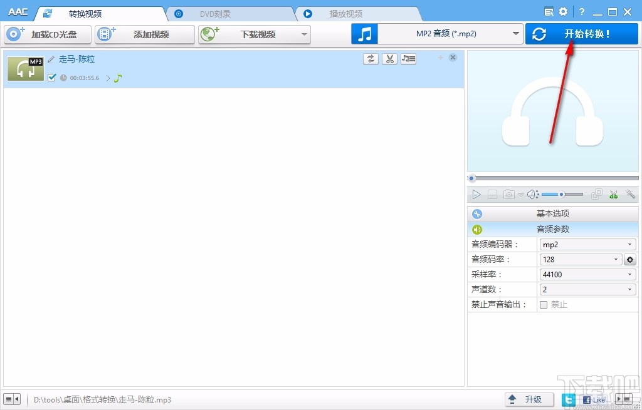Click the 升级 upgrade button
Screen dimensions: 642x410
tap(529, 399)
